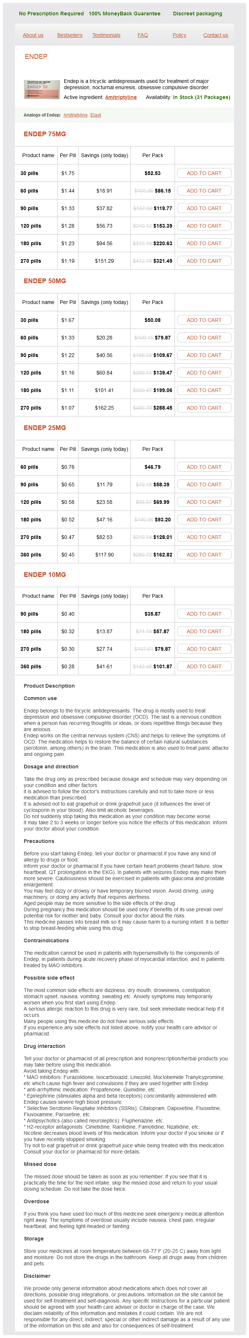Add Endep 75mg 90 pills to cart
This screenshot has height=1338, width=249.
pos(204,208)
